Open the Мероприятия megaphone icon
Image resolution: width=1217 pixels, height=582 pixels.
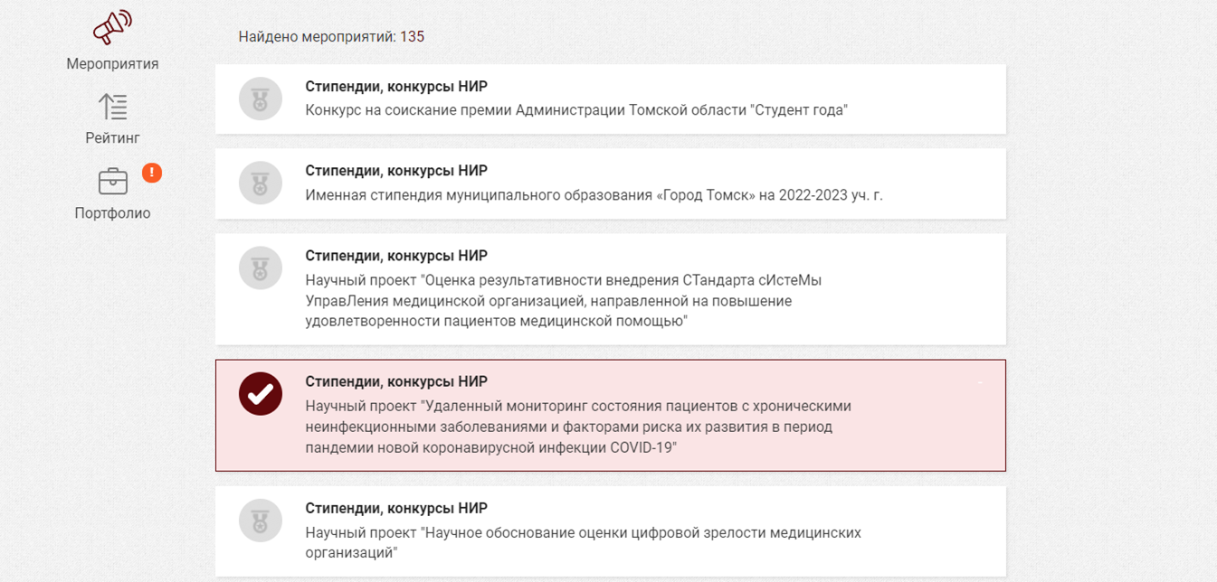click(x=112, y=28)
